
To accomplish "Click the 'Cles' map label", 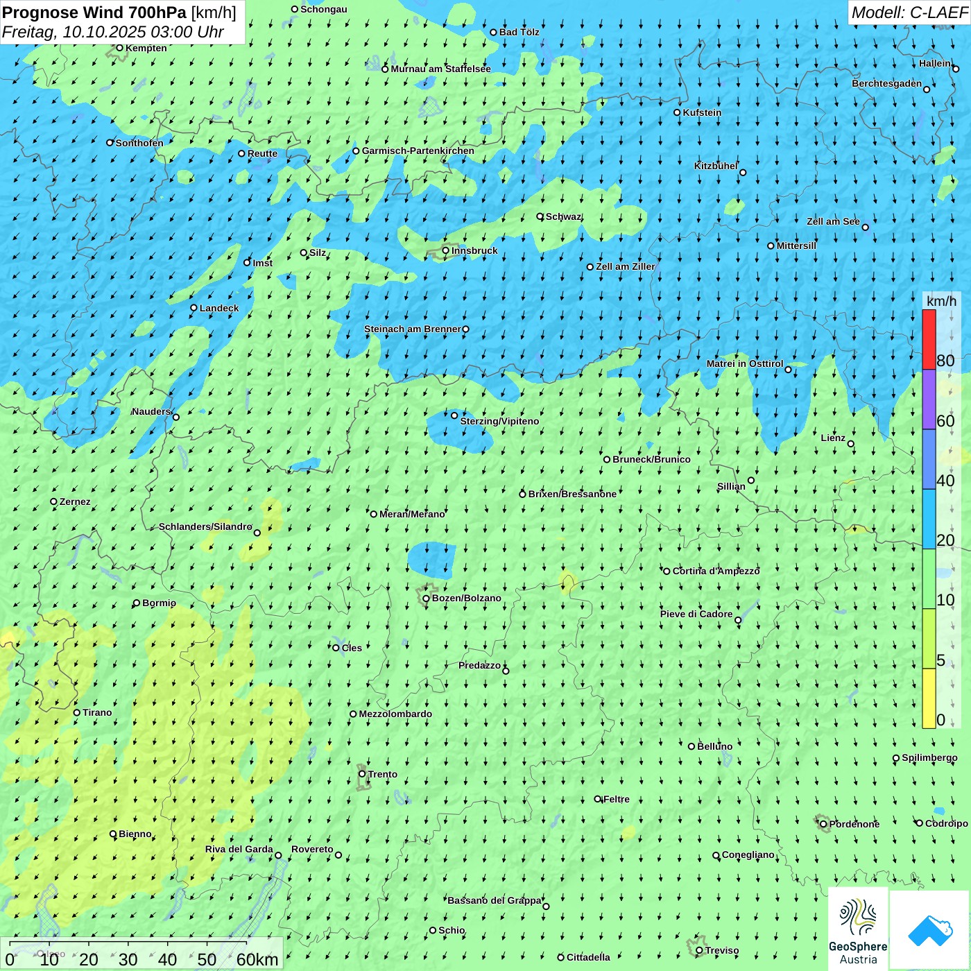I will (352, 648).
